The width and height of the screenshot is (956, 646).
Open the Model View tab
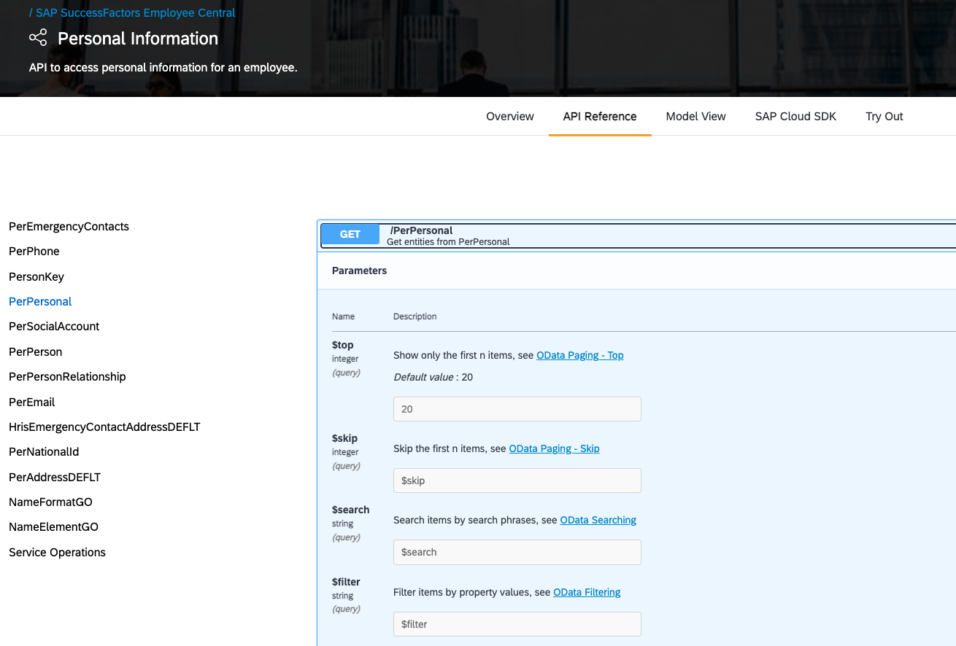(x=695, y=116)
